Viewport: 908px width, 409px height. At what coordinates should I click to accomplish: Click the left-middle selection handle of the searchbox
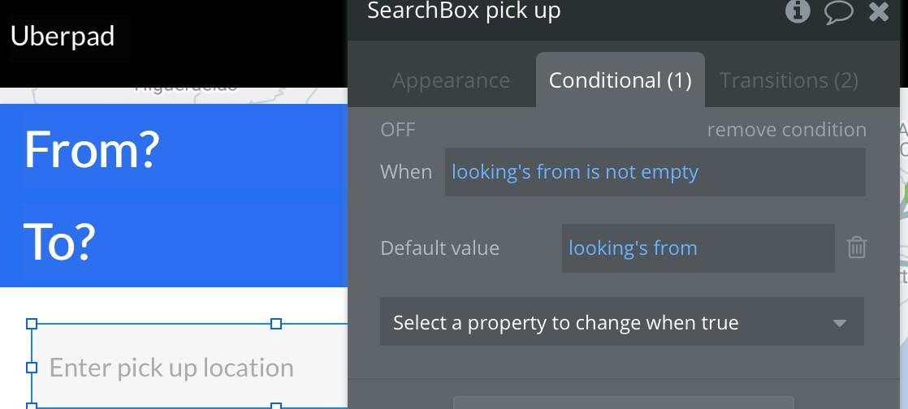tap(32, 368)
